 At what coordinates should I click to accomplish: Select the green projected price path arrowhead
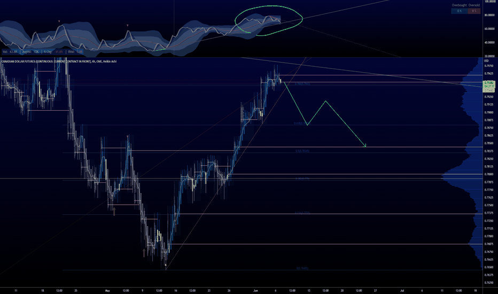click(x=364, y=145)
